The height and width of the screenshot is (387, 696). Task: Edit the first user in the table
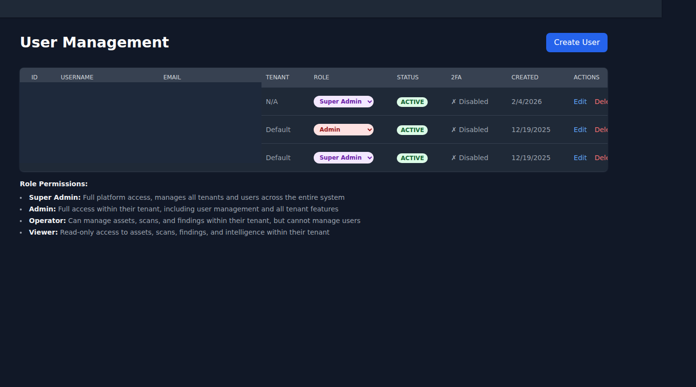tap(580, 102)
